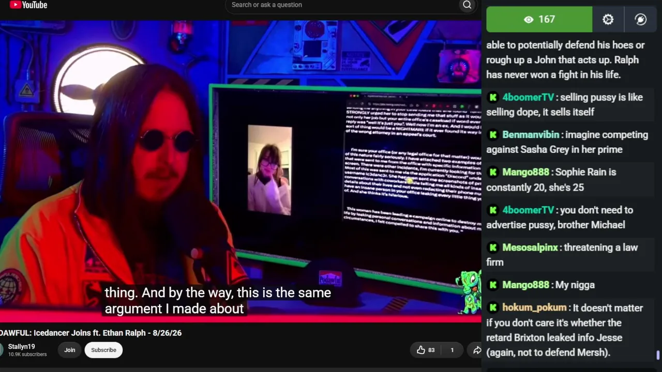Open Mango888 username on Sophie Rain message
This screenshot has width=662, height=372.
(525, 172)
